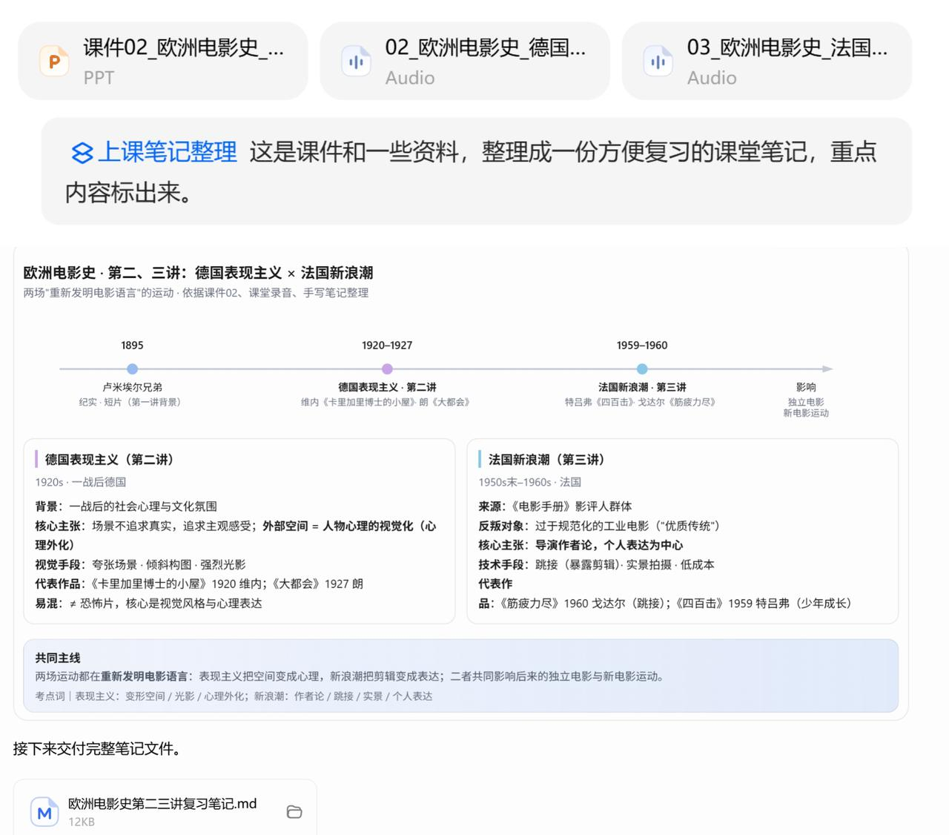The height and width of the screenshot is (835, 949).
Task: Click the 上课笔记整理 blue link text
Action: pyautogui.click(x=168, y=152)
